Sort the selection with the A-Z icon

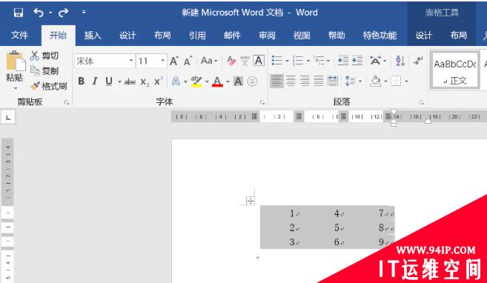coord(400,61)
